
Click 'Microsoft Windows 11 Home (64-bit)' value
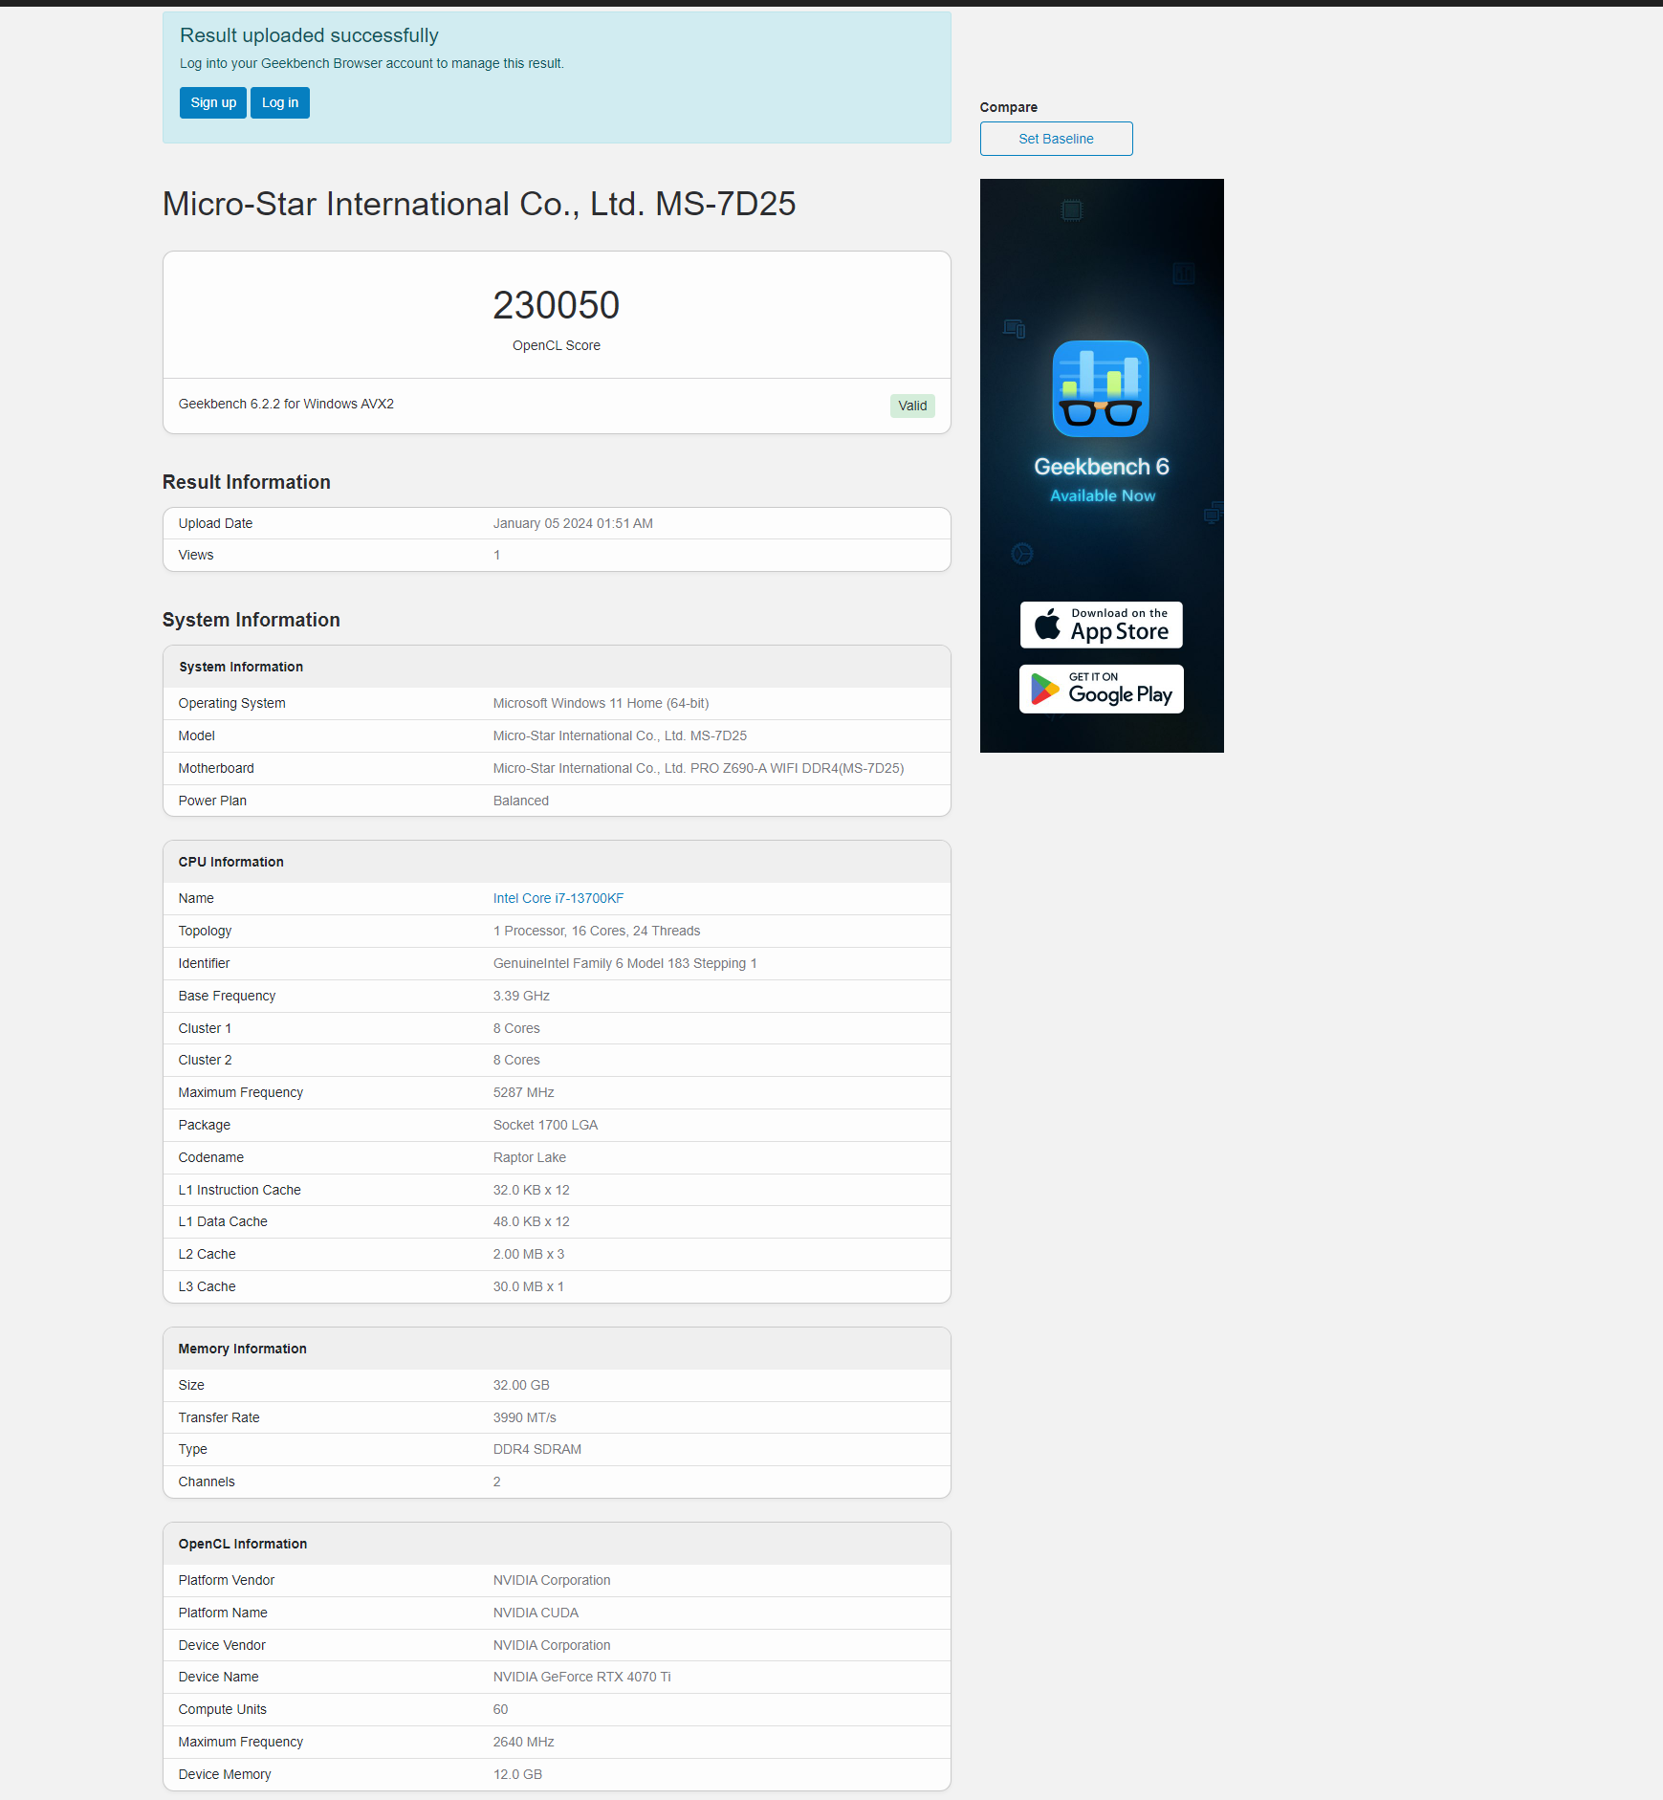click(x=601, y=703)
